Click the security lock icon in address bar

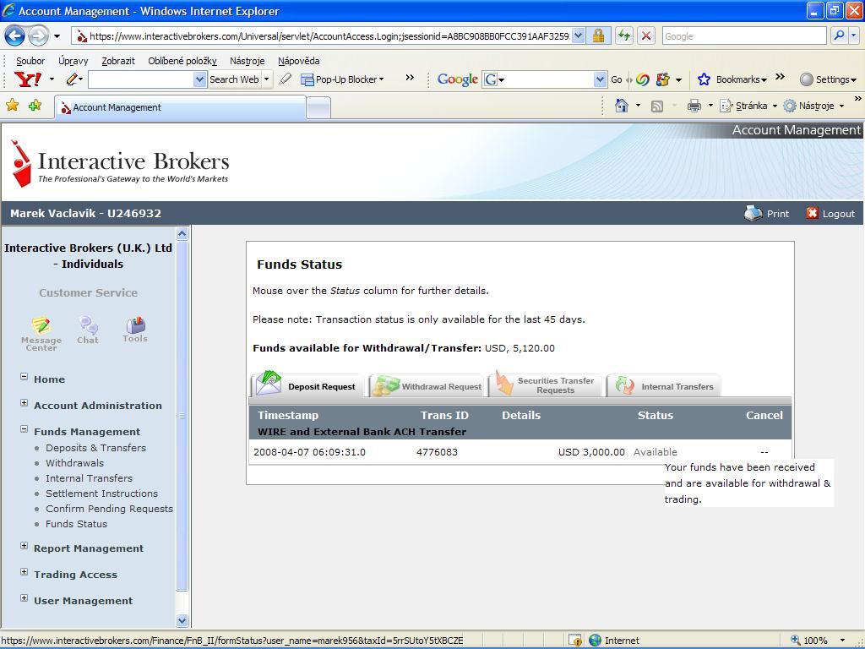point(598,36)
